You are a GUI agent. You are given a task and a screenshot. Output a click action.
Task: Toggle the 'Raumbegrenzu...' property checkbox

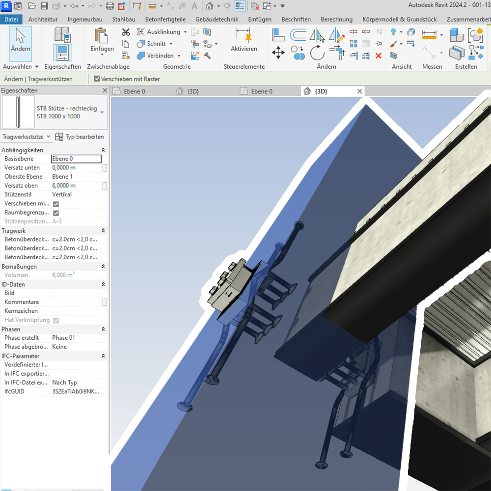coord(56,213)
